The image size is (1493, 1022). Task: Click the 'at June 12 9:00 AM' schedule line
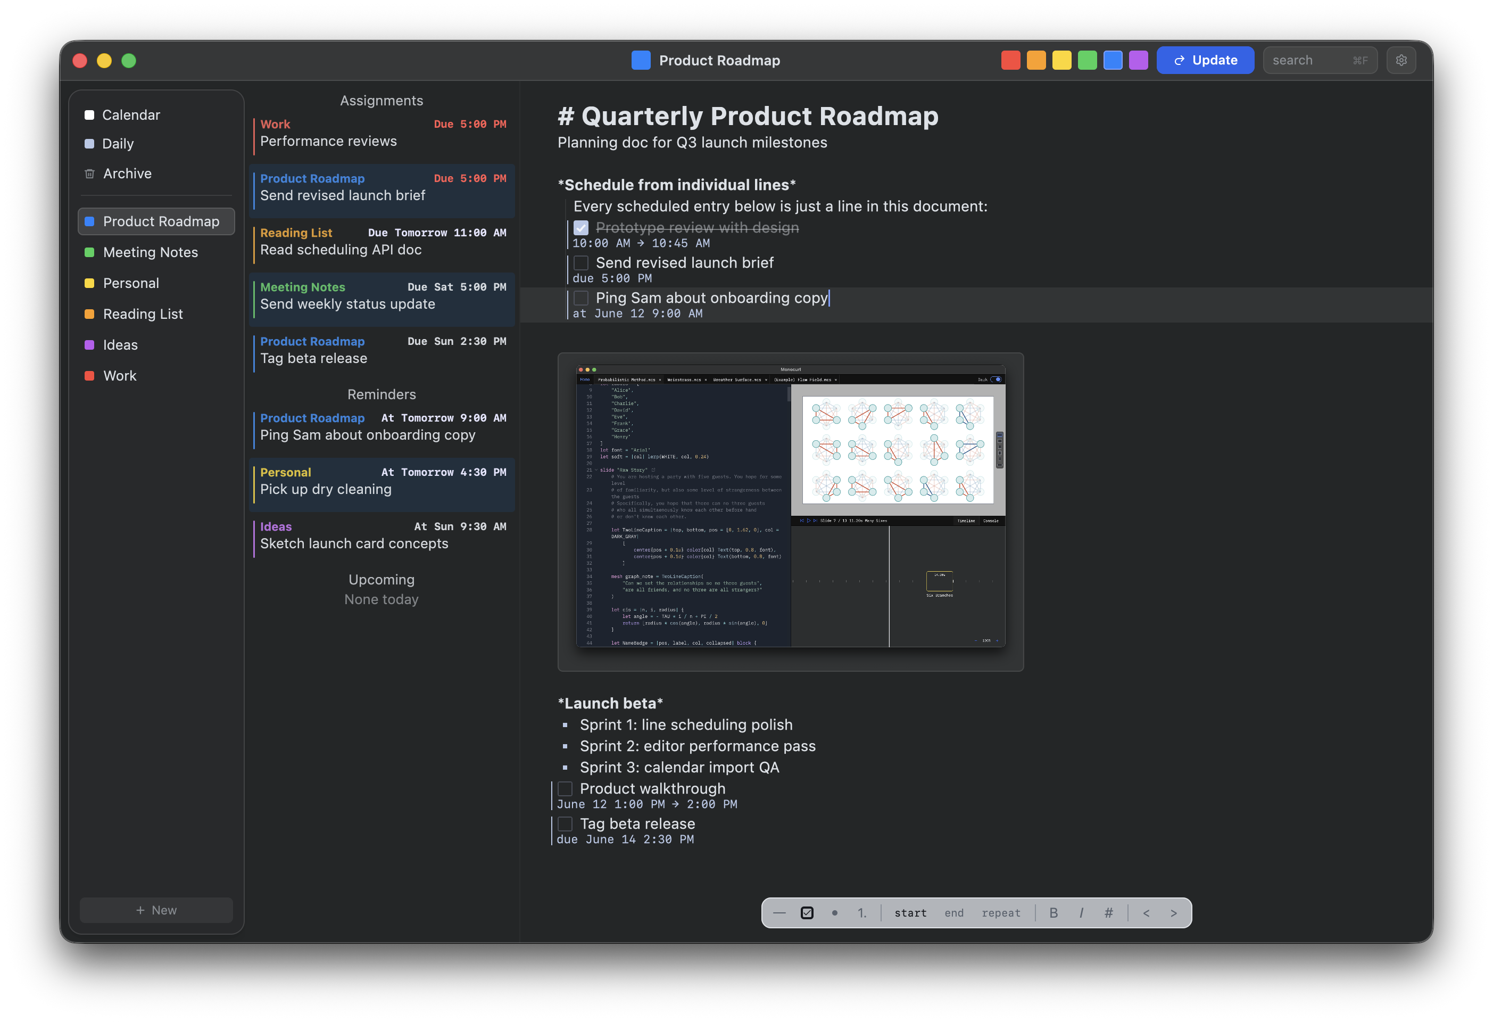637,314
